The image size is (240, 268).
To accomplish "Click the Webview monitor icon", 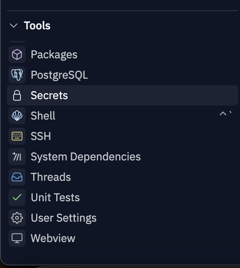I will [x=17, y=238].
